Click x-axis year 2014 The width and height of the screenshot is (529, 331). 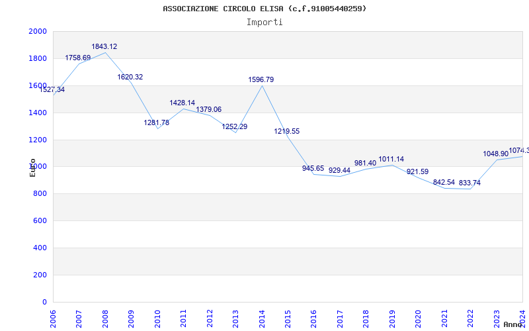click(x=262, y=318)
